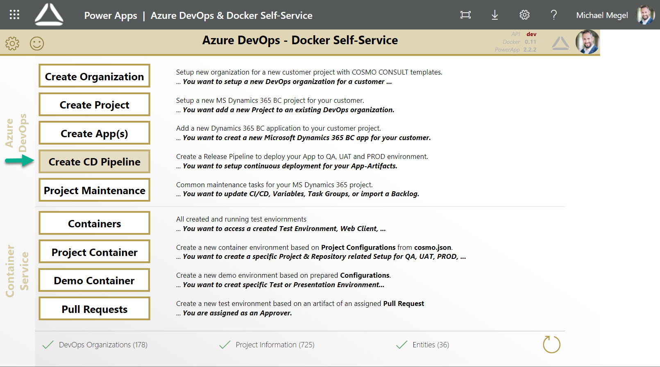Viewport: 660px width, 367px height.
Task: Click the Power Apps title text
Action: [x=111, y=16]
